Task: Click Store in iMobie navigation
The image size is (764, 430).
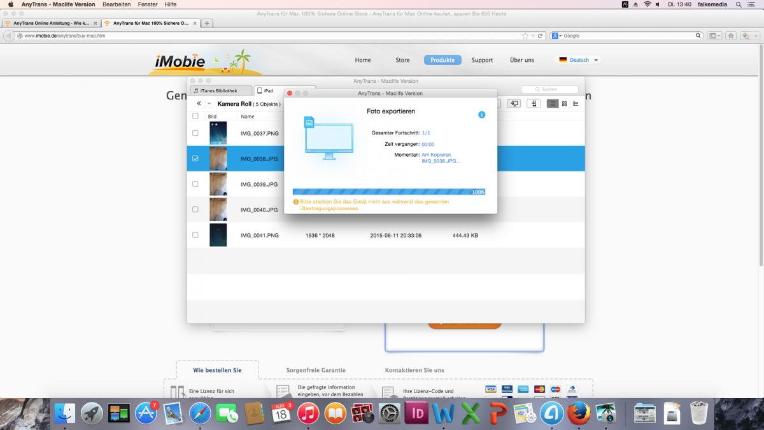Action: coord(402,60)
